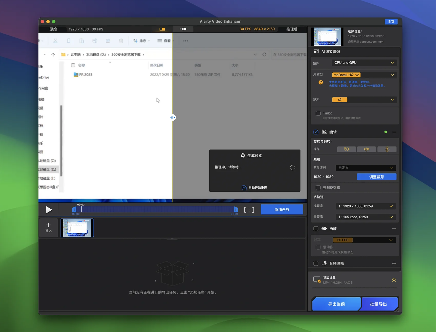Click the generate preview aperture icon
This screenshot has height=332, width=436.
(243, 155)
